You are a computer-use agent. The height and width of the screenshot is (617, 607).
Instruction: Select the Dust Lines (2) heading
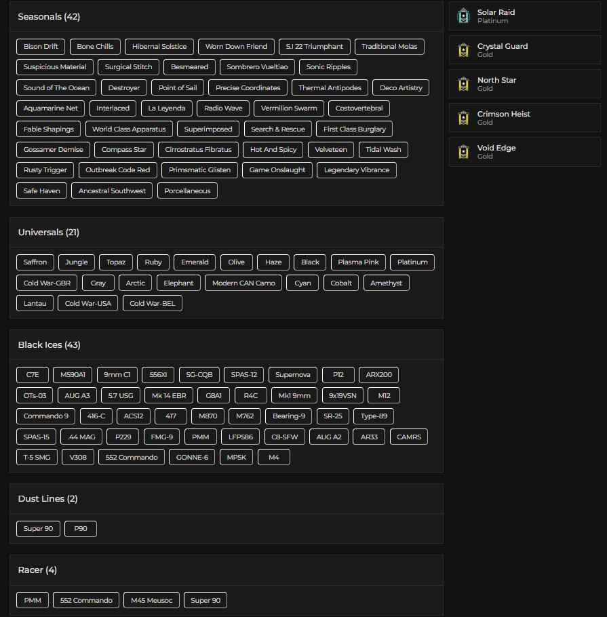pos(47,499)
